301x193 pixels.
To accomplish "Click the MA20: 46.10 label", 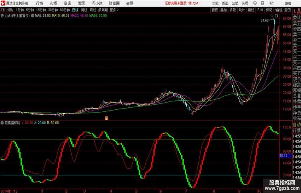I will click(79, 16).
